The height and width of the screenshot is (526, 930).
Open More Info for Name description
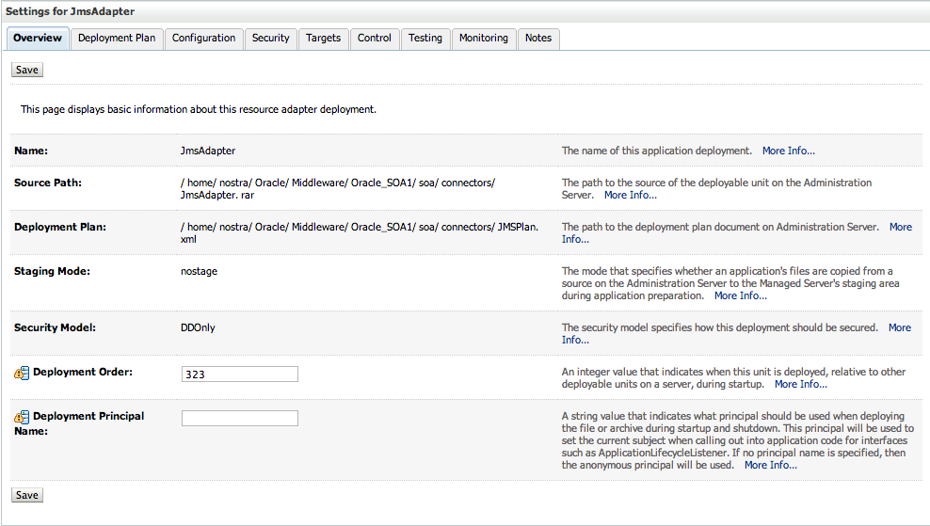[788, 151]
